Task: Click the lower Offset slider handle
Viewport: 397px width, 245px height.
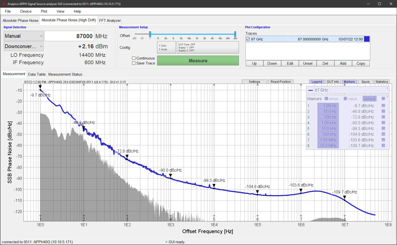Action: (150, 34)
